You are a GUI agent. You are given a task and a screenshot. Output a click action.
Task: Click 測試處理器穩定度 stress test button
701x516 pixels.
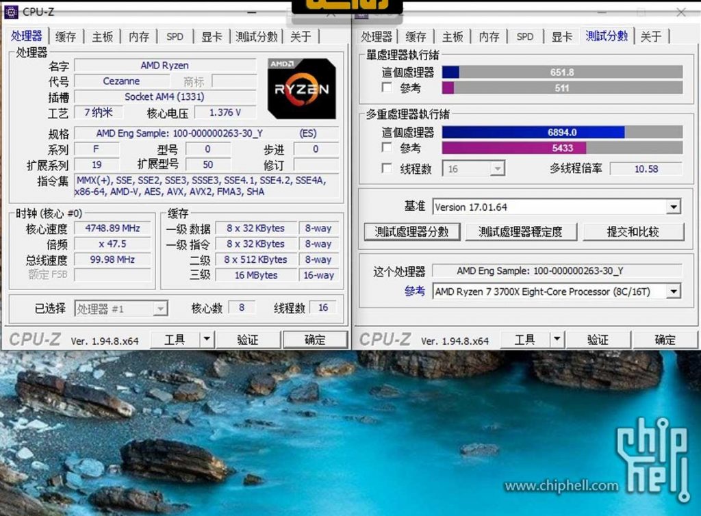pyautogui.click(x=520, y=231)
